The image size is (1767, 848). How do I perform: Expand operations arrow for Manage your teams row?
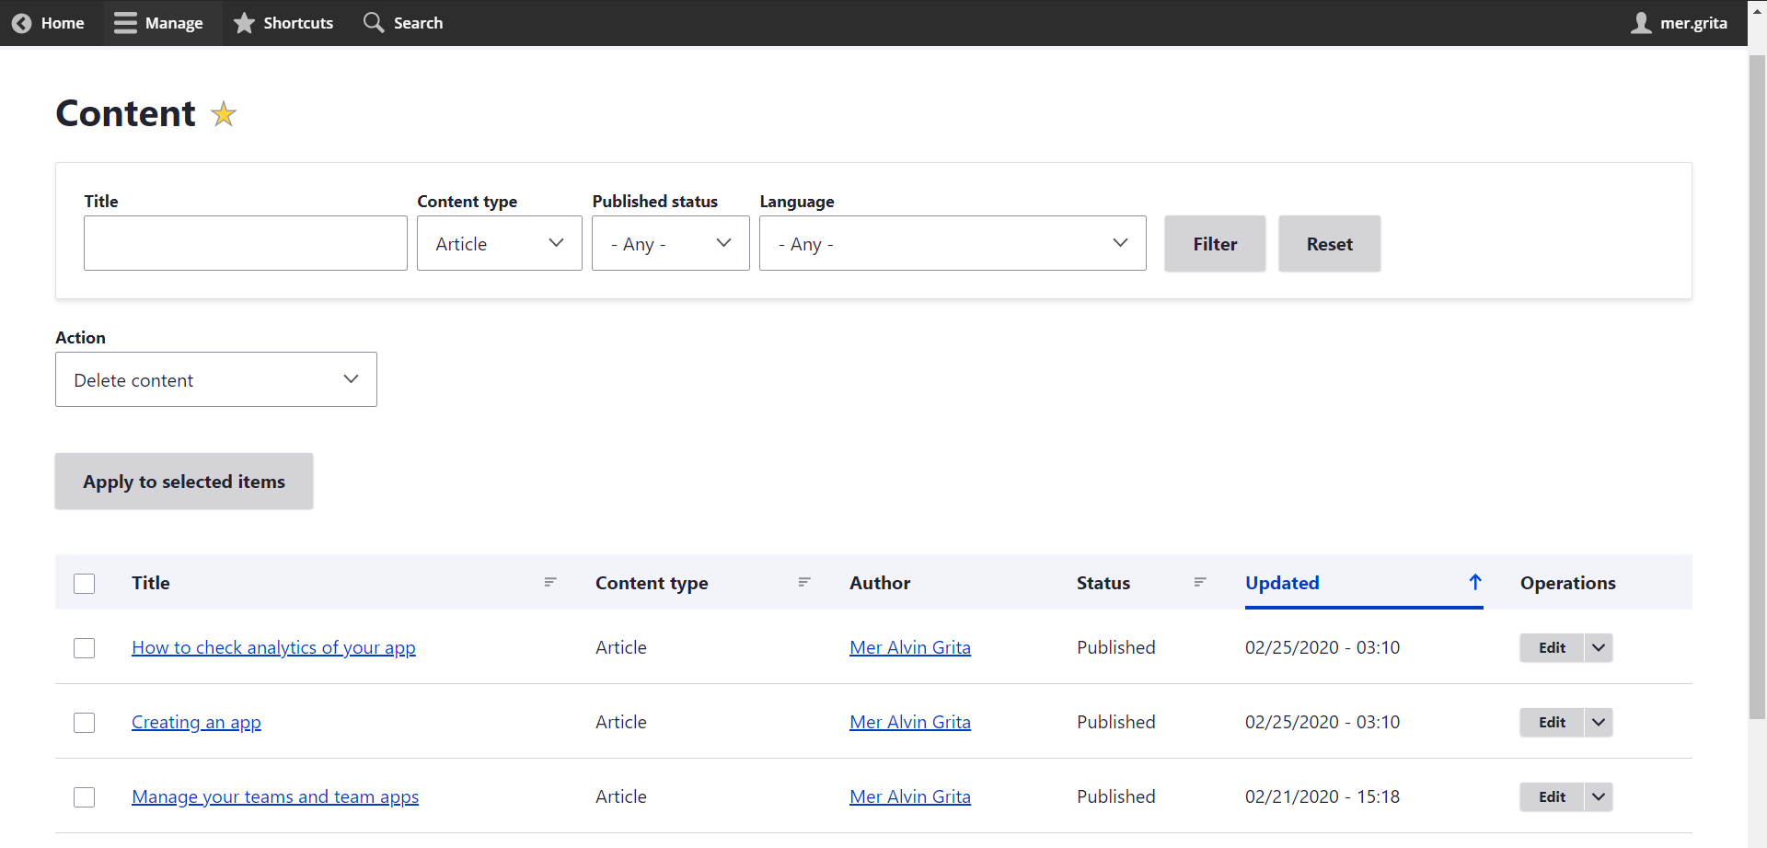click(x=1599, y=796)
